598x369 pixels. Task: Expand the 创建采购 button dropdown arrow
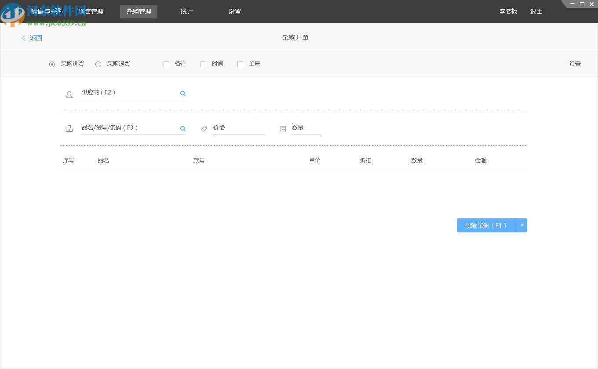[x=522, y=225]
